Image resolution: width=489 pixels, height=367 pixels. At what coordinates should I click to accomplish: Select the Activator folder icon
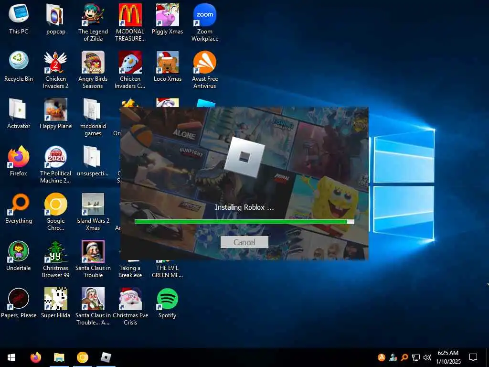click(x=19, y=114)
